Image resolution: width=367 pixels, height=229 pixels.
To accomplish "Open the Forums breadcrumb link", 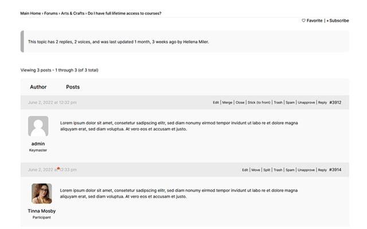I will [x=52, y=13].
